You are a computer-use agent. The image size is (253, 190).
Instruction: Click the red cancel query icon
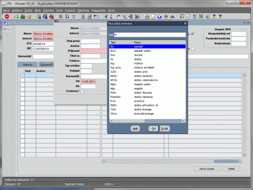tap(51, 16)
